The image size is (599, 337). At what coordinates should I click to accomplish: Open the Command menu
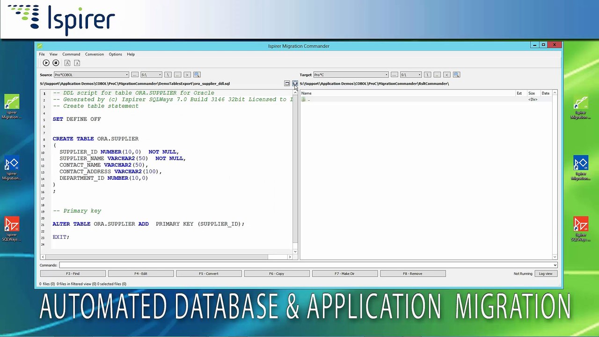coord(71,54)
